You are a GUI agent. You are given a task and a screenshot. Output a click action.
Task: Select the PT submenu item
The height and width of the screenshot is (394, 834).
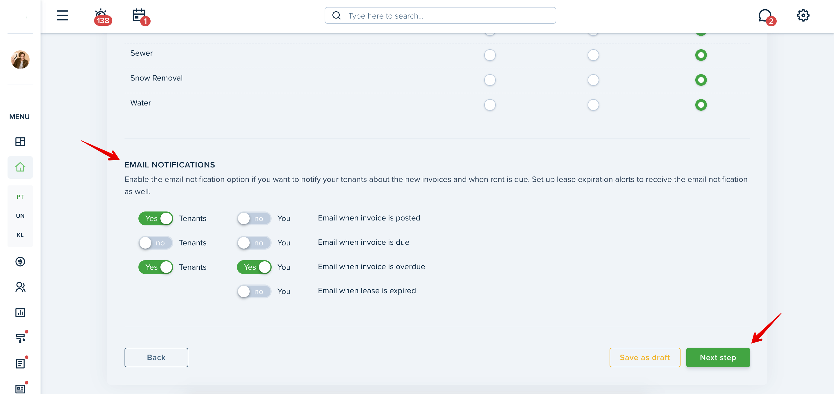pyautogui.click(x=20, y=197)
